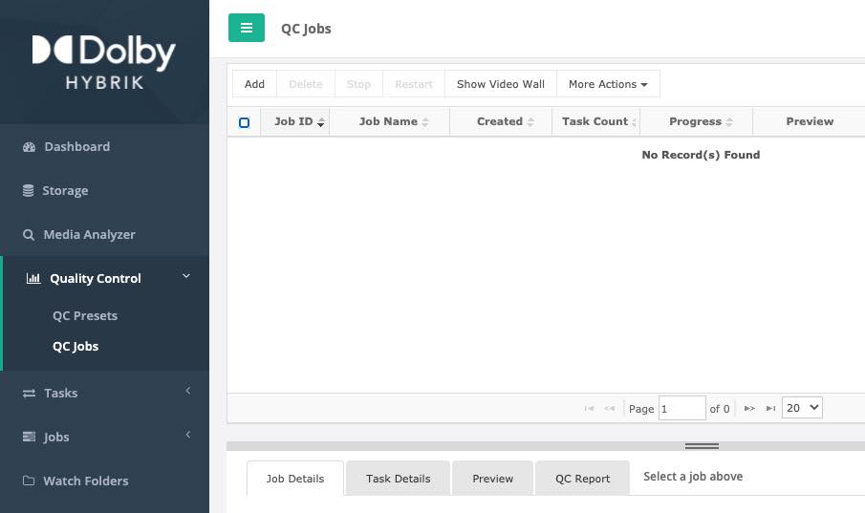Click the Delete button
The width and height of the screenshot is (865, 513).
tap(306, 84)
